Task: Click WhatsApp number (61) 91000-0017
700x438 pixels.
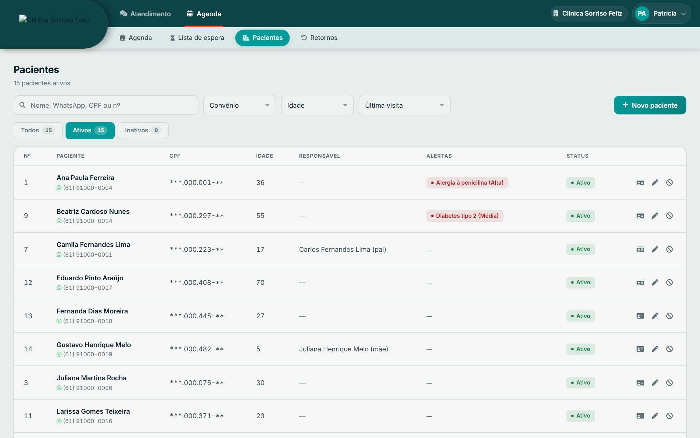Action: pos(85,288)
